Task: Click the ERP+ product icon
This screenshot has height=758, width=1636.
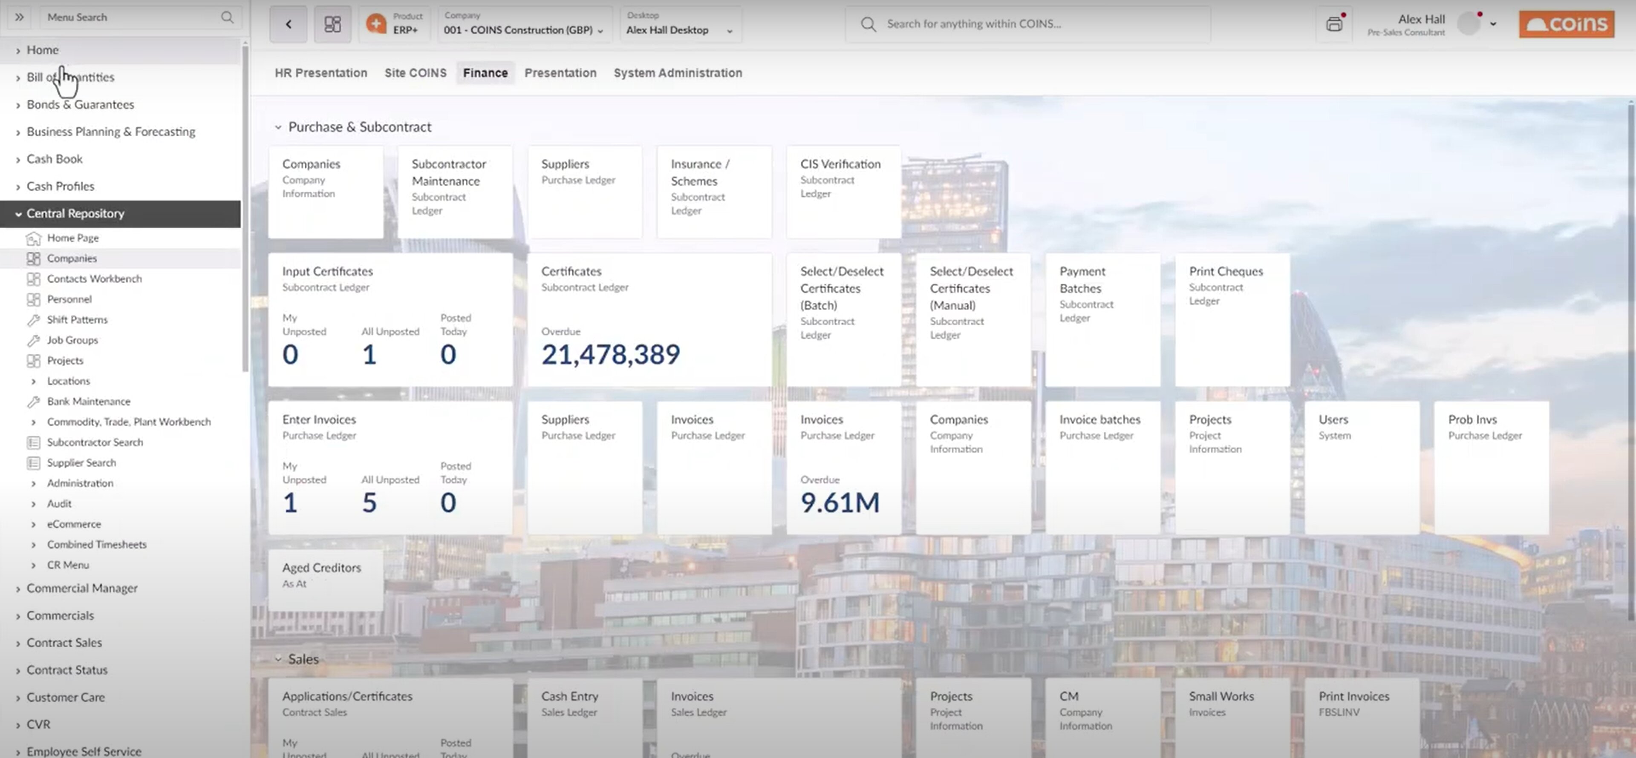Action: point(376,24)
